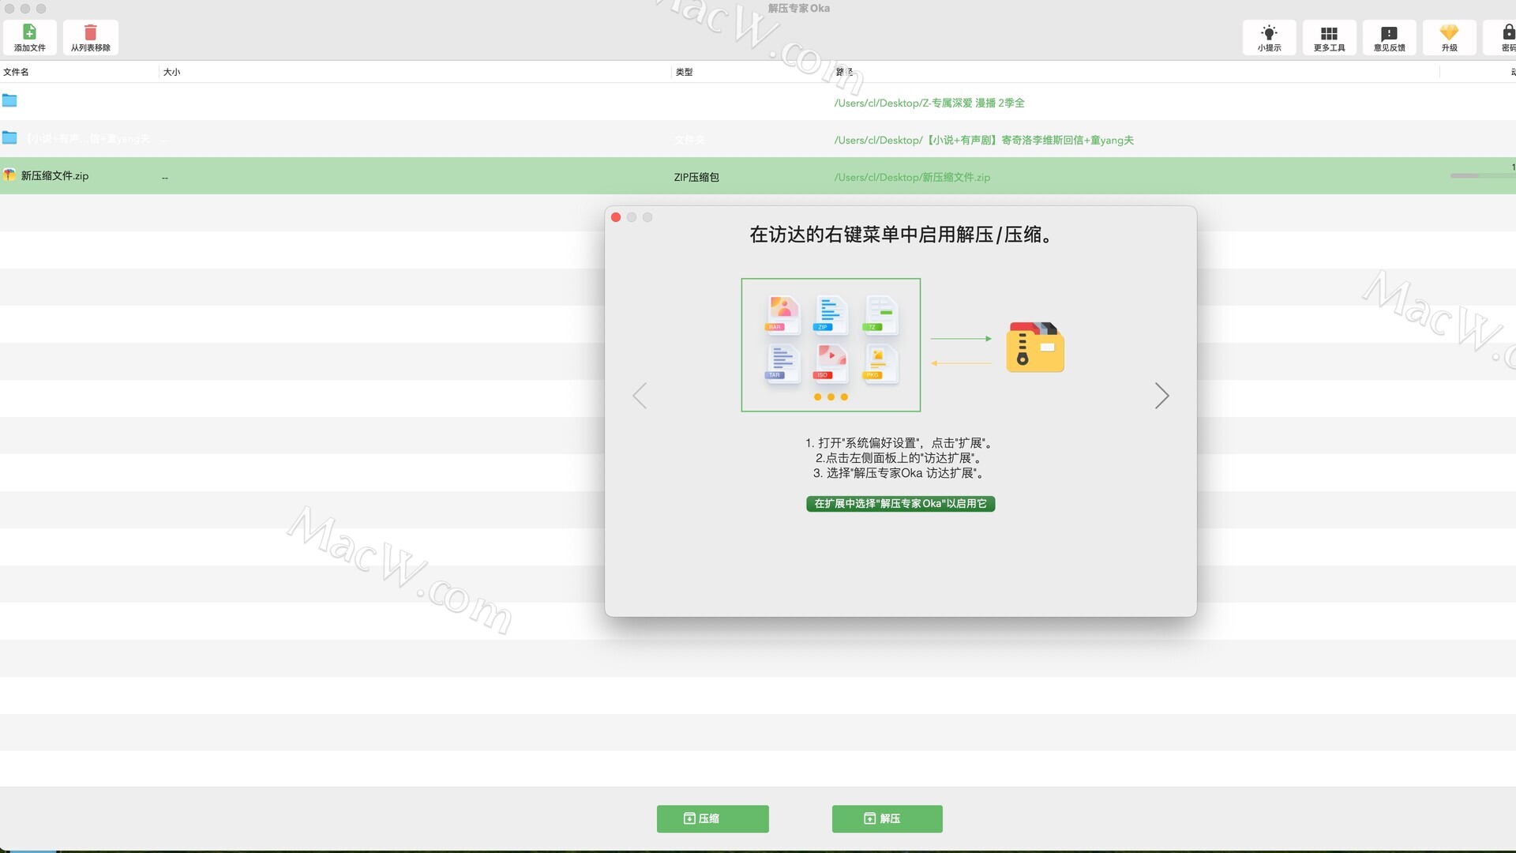Click the ZIP压缩包 type cell
Screen dimensions: 1516x853
point(696,177)
